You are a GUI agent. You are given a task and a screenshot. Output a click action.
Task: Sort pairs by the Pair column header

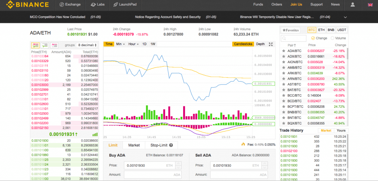292,45
